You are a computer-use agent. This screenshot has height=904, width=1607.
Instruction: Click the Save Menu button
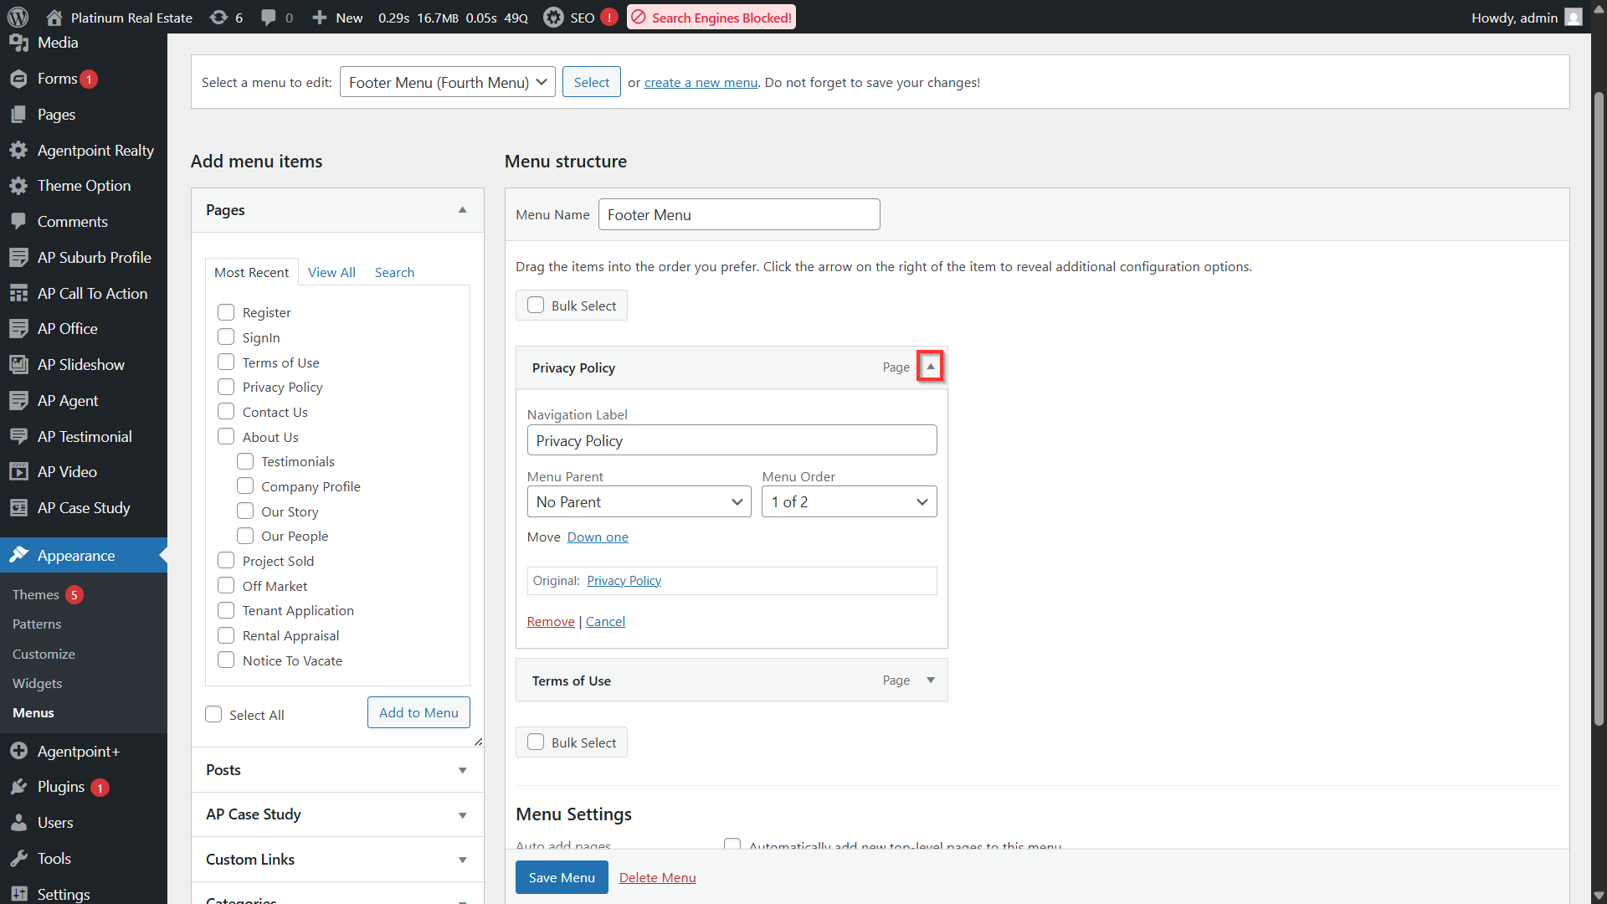(562, 877)
